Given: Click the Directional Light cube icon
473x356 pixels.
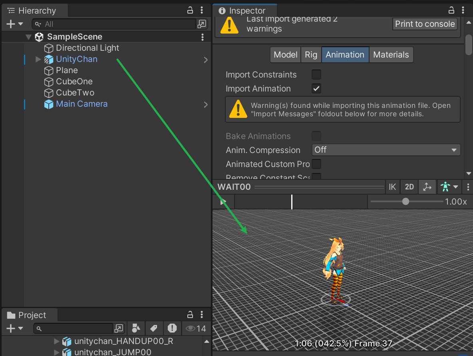Looking at the screenshot, I should 49,48.
